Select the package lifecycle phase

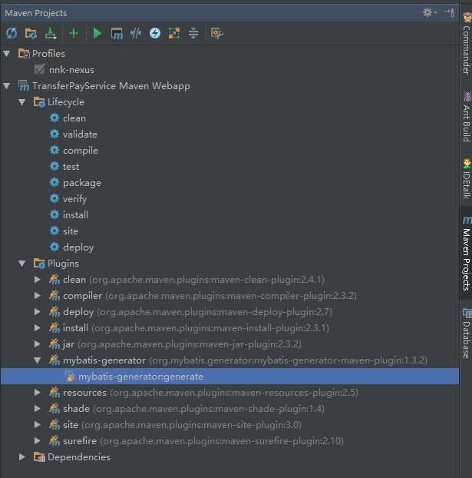coord(82,183)
